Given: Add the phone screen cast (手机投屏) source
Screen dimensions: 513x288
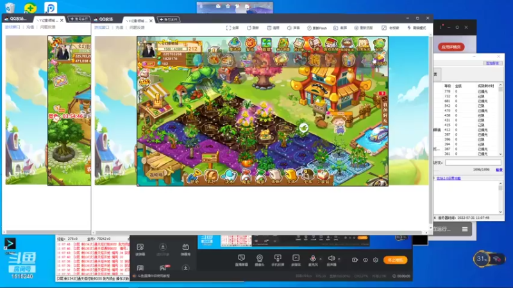Looking at the screenshot, I should click(x=278, y=260).
